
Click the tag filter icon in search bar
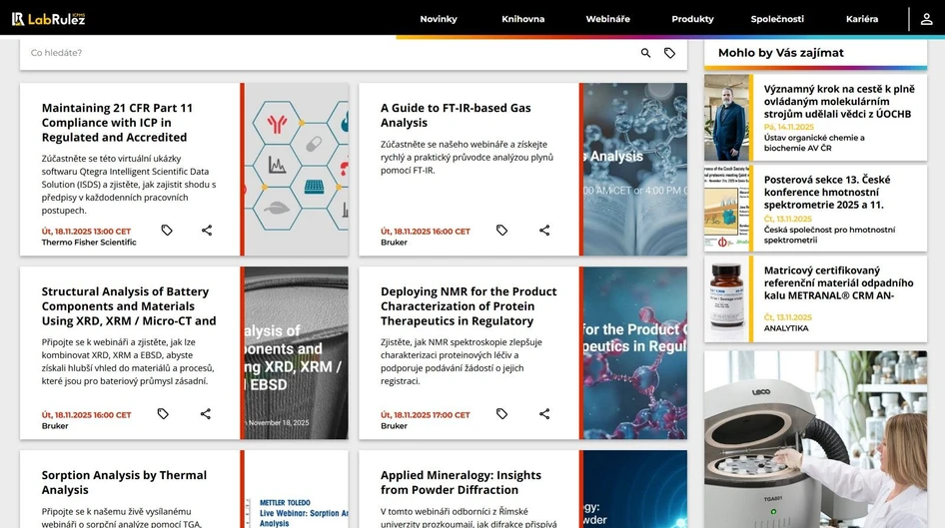point(669,53)
